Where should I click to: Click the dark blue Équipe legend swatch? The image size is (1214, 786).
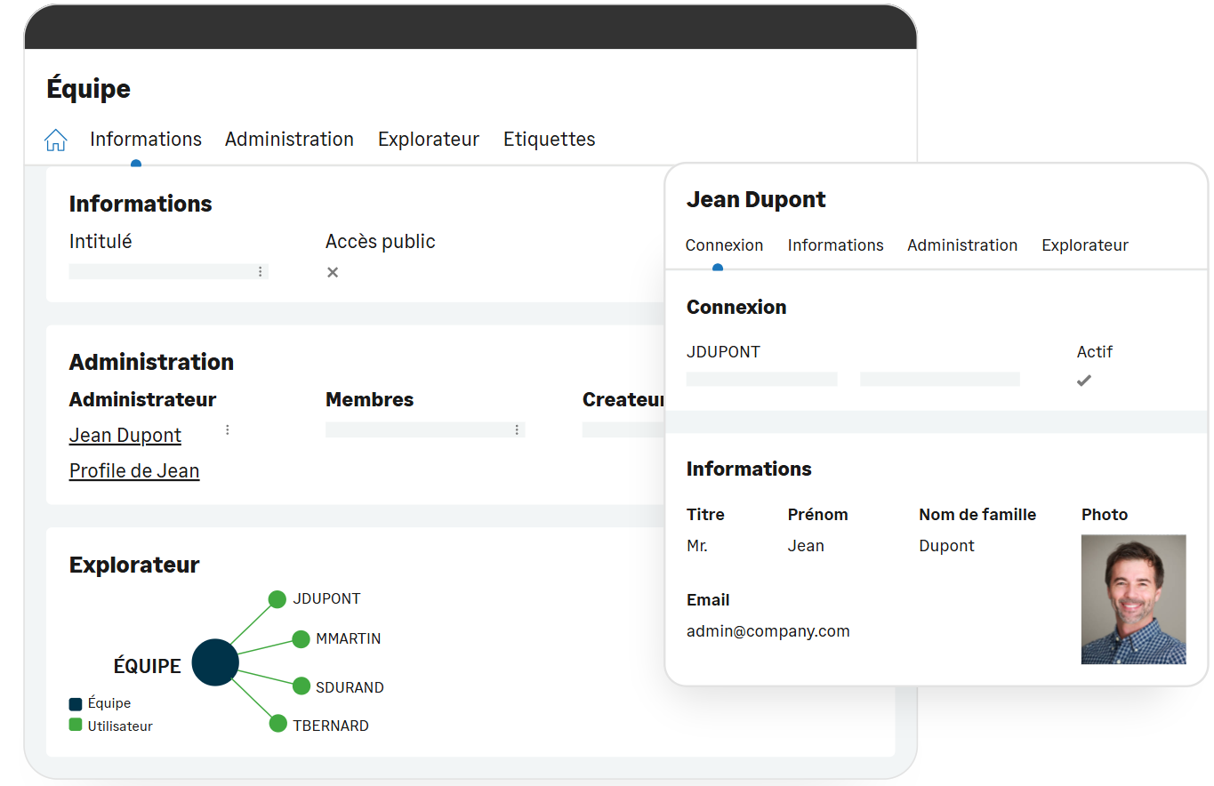(x=76, y=703)
